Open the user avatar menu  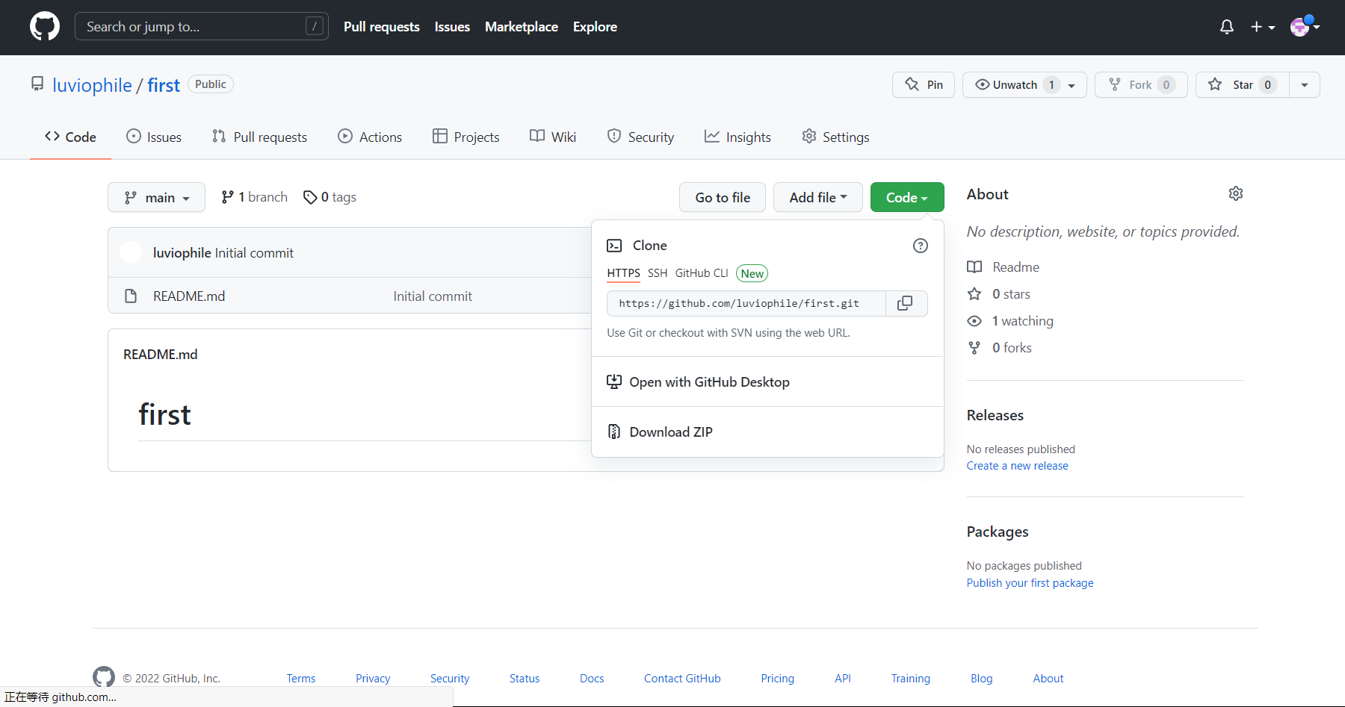click(1305, 27)
